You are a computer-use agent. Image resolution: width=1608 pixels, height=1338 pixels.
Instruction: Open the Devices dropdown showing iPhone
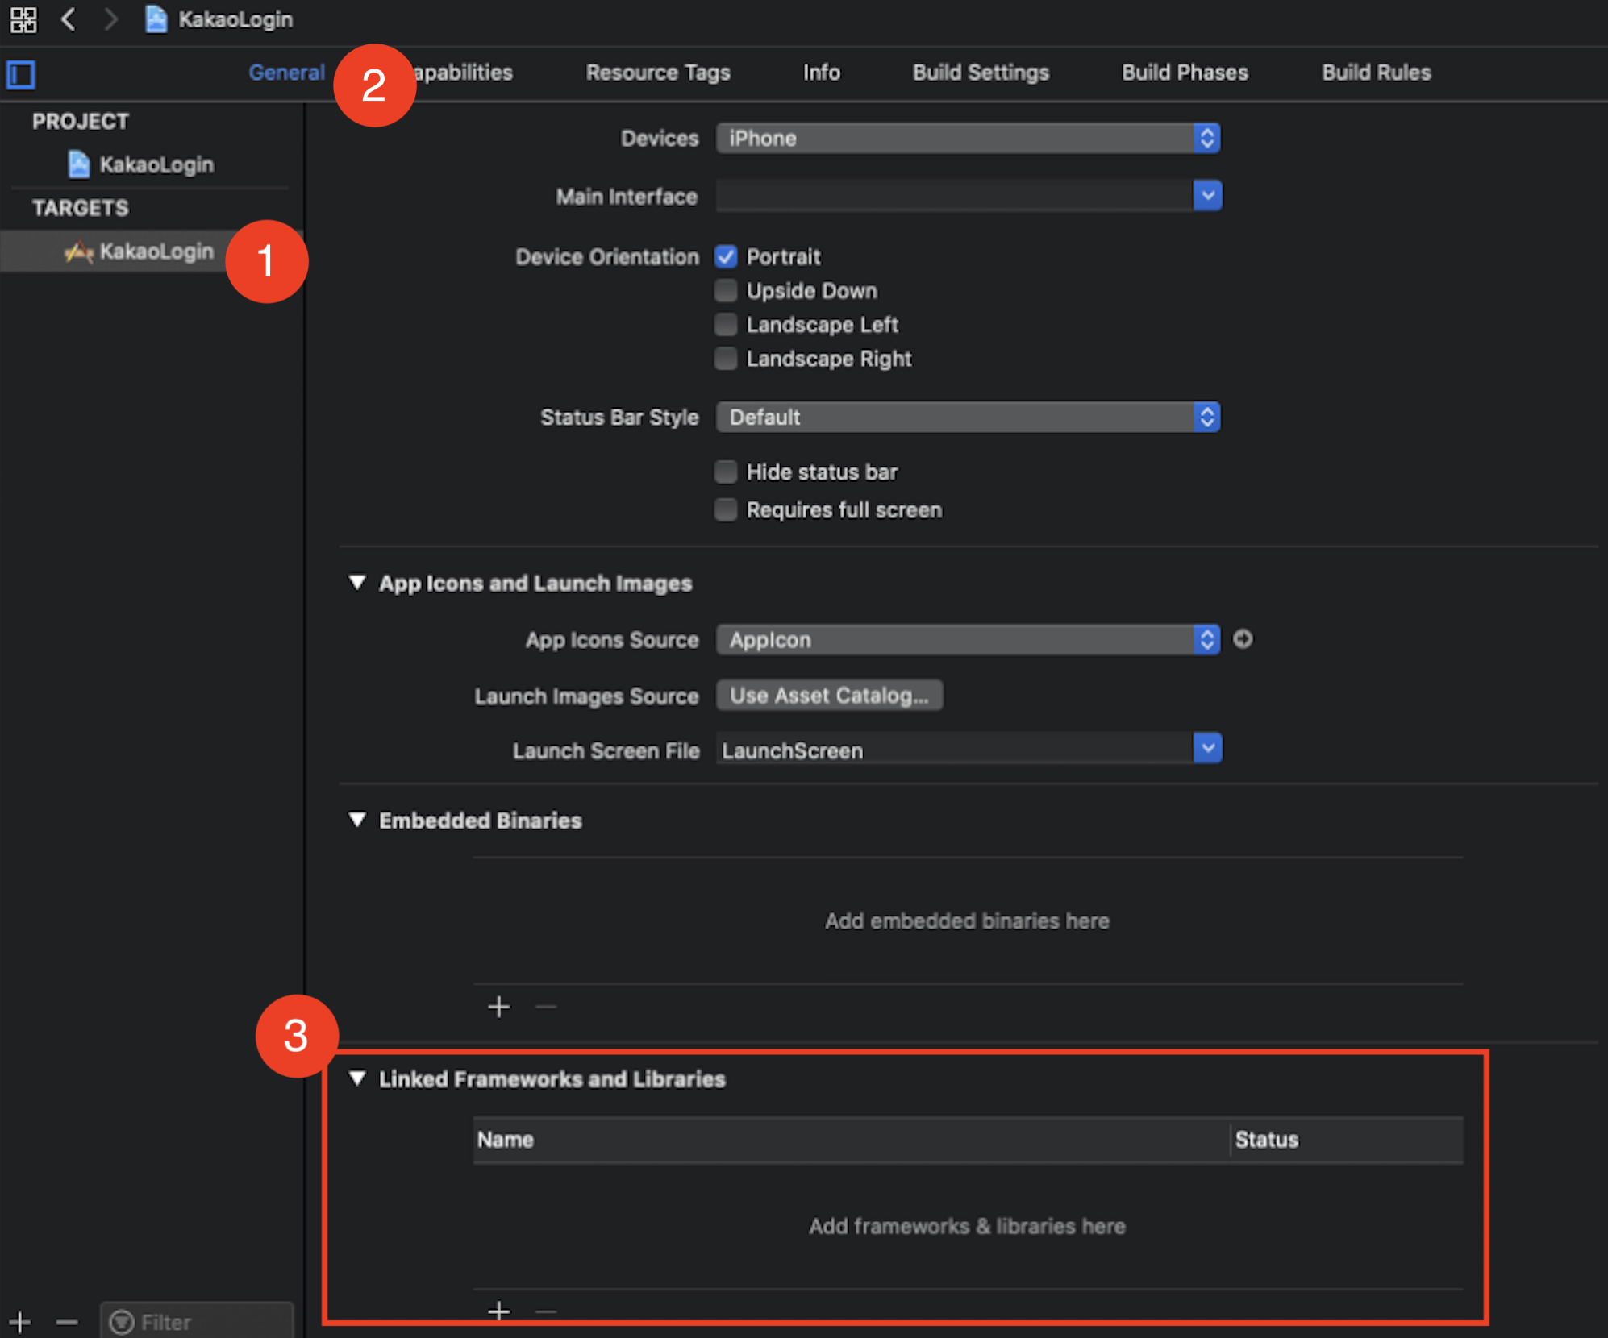pyautogui.click(x=968, y=139)
